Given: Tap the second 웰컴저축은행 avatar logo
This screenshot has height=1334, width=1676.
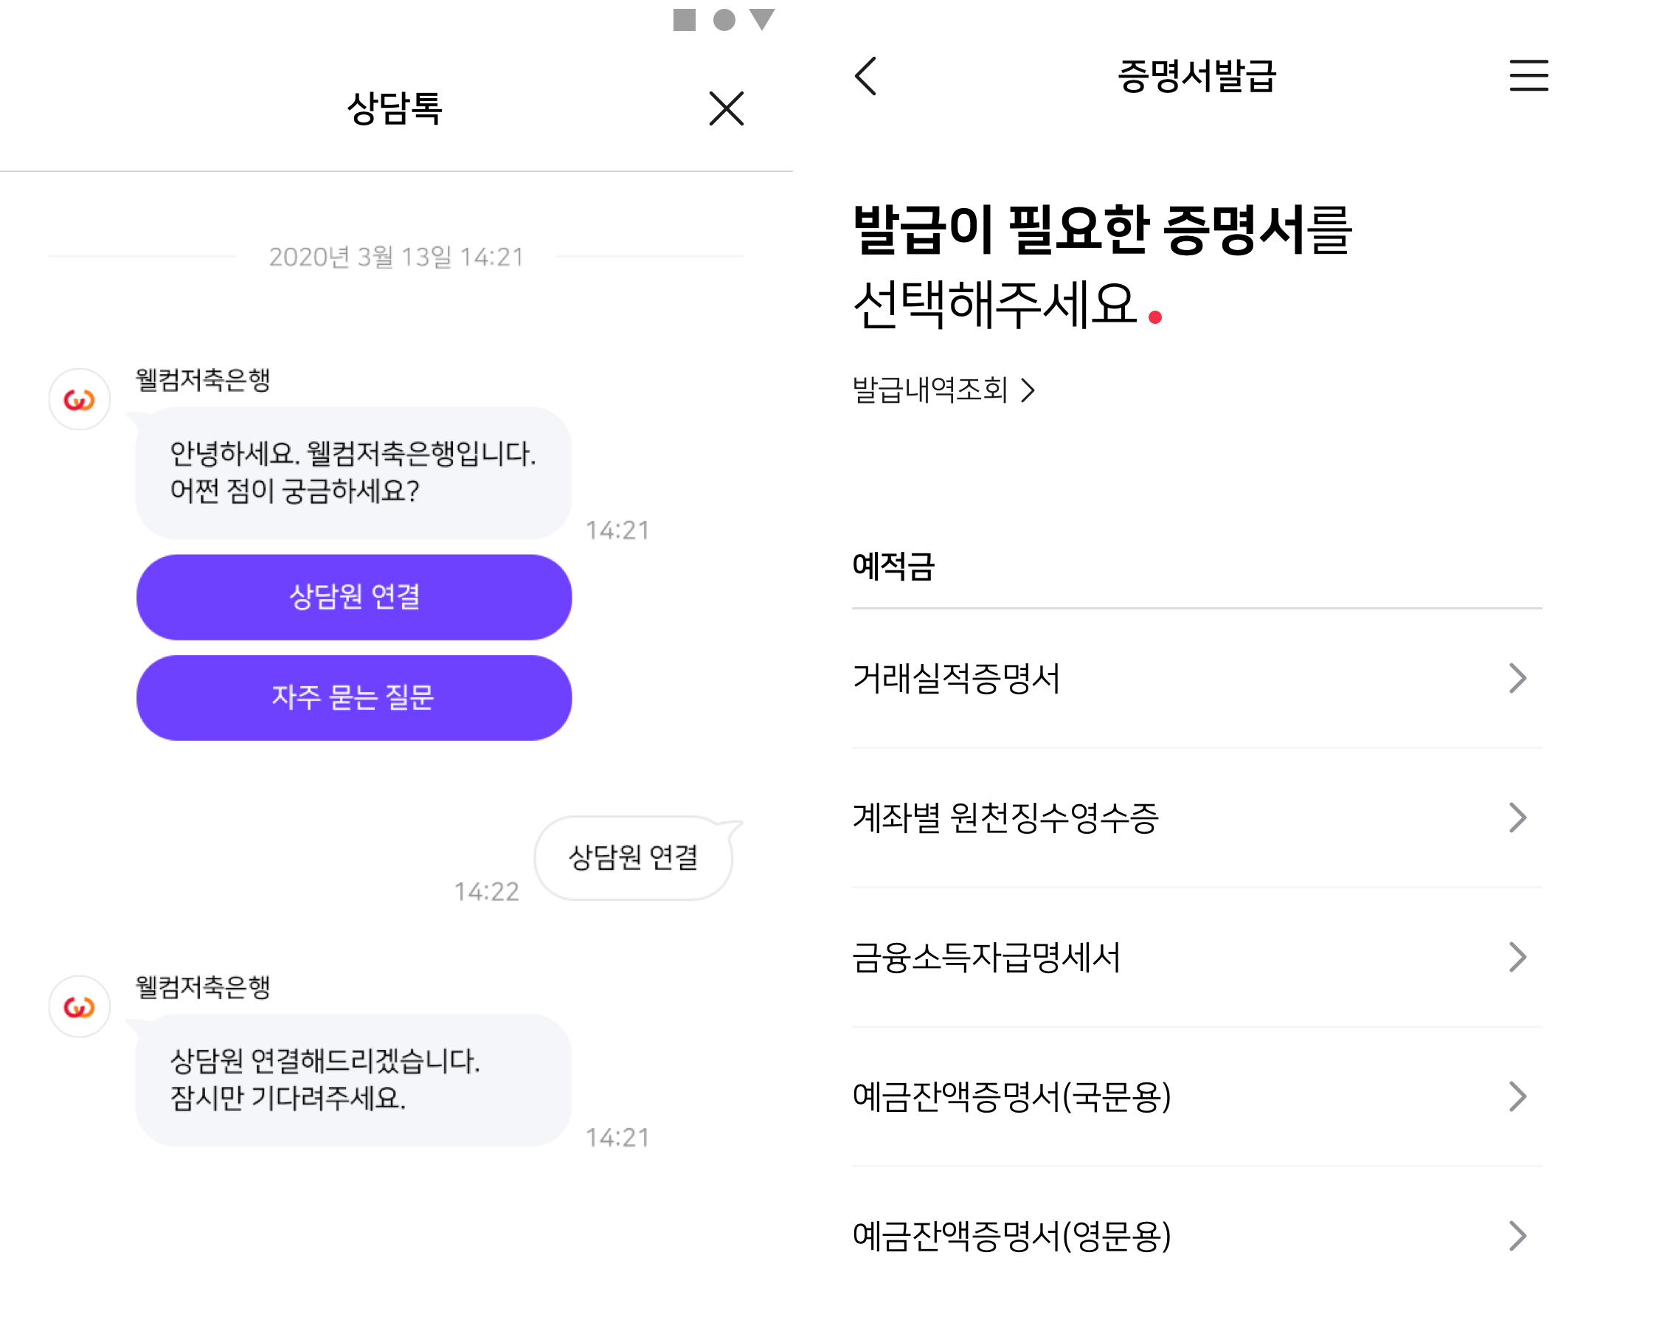Looking at the screenshot, I should click(x=79, y=1006).
